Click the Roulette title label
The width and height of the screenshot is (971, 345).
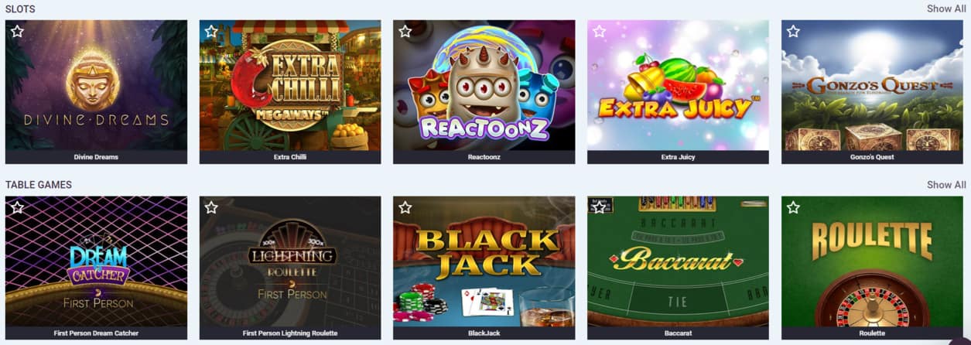coord(872,333)
